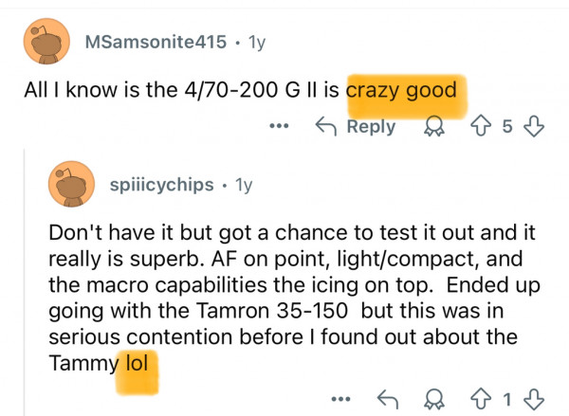Click Reply on MSamsonite415's comment
This screenshot has width=569, height=416.
pyautogui.click(x=358, y=127)
